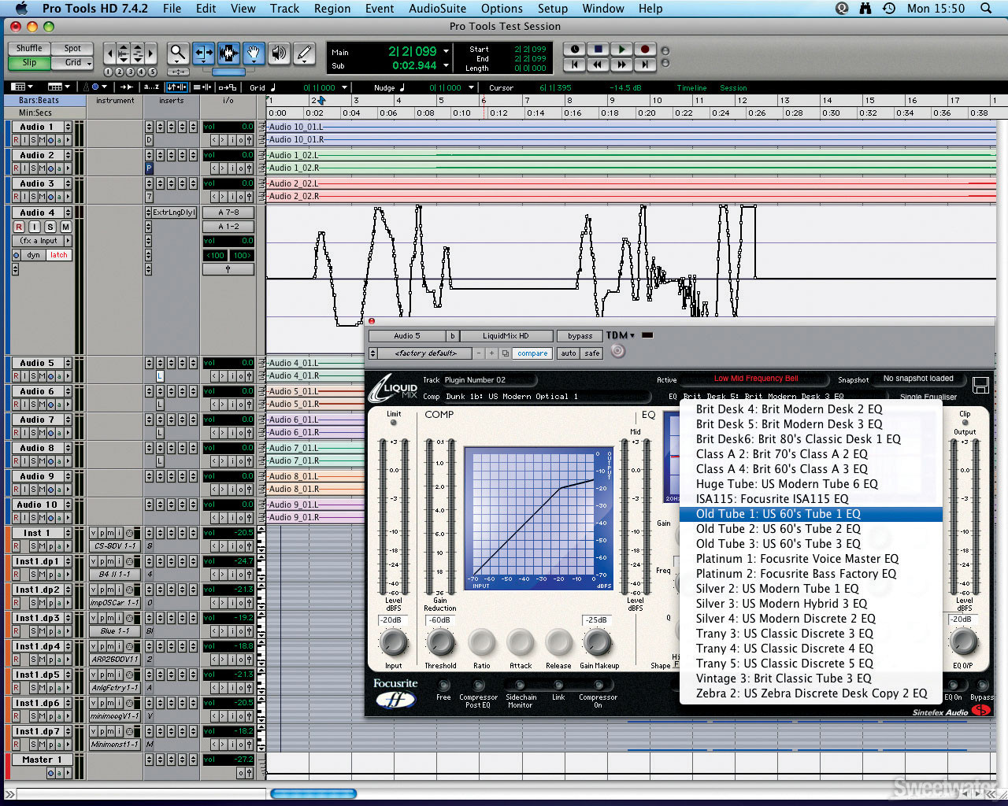Click the transport Record button

(645, 49)
